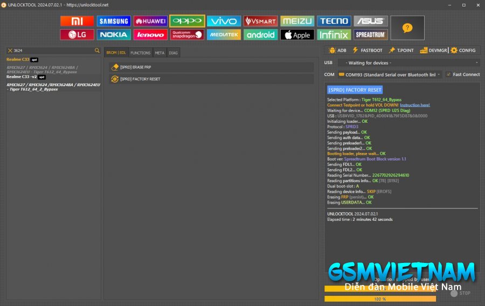This screenshot has height=306, width=485.
Task: Select the Samsung brand tile
Action: coord(114,21)
